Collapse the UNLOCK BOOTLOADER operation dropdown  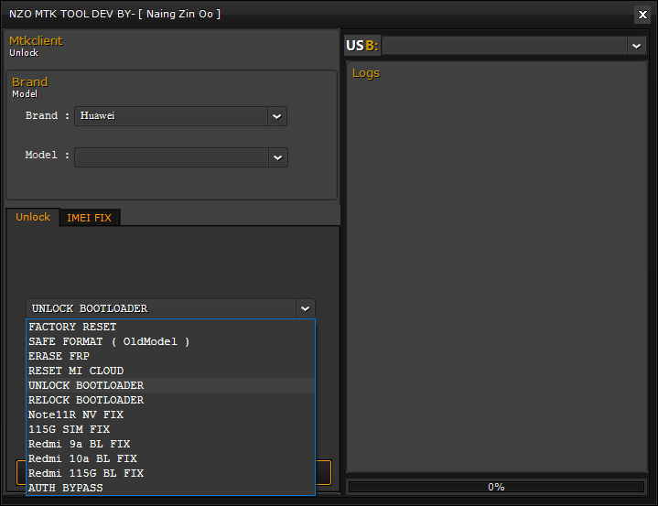point(305,308)
